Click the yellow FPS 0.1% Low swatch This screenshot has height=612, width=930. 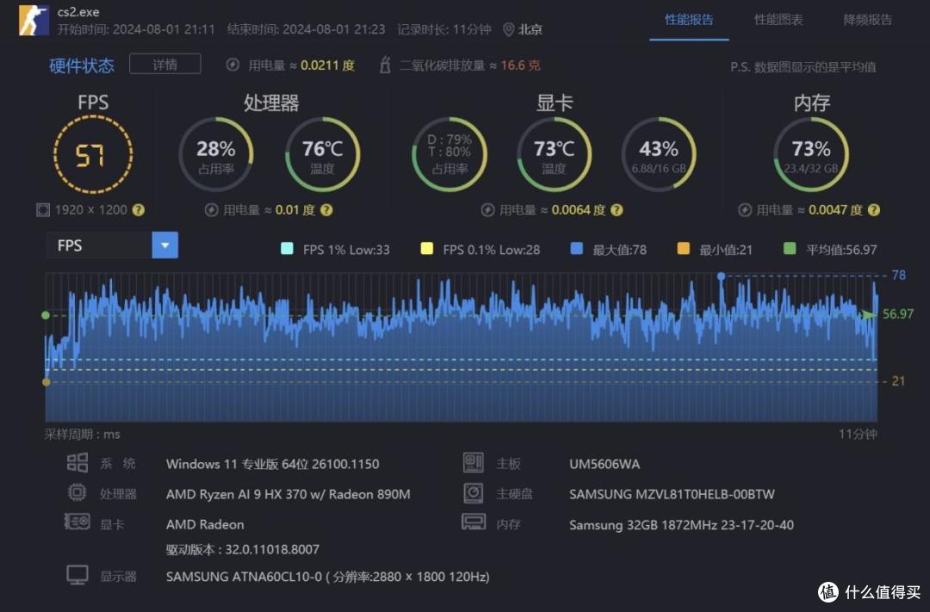click(x=426, y=249)
